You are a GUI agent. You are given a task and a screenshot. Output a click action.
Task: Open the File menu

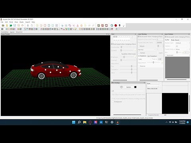(2, 22)
